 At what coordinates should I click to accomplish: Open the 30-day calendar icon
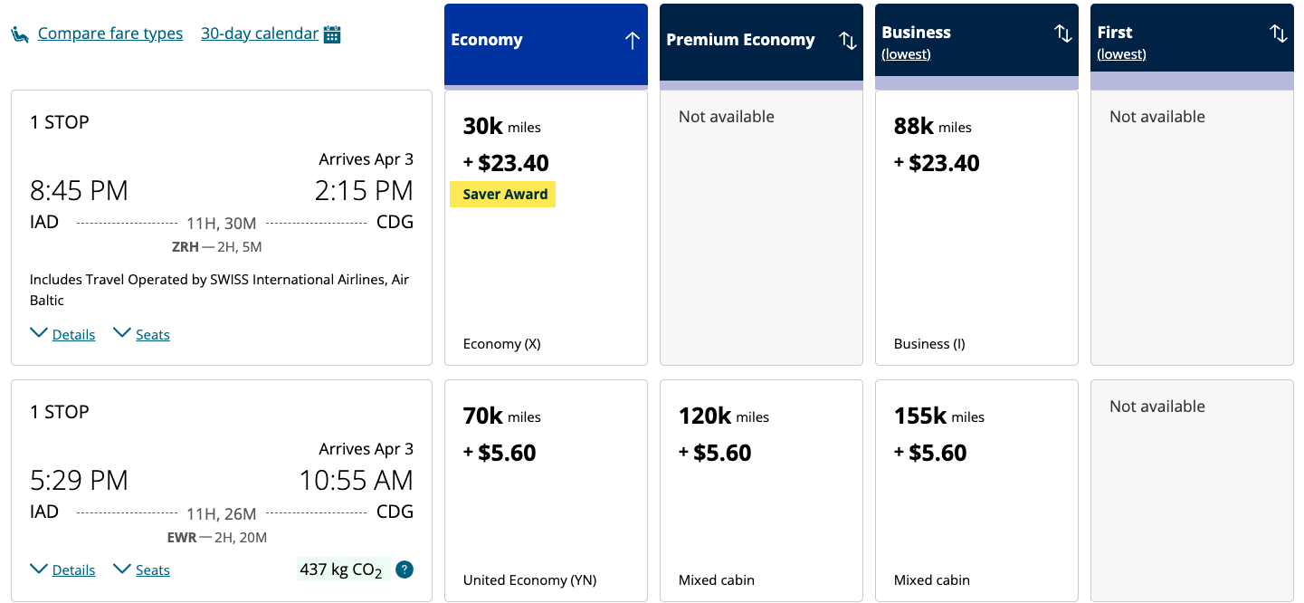(x=332, y=34)
